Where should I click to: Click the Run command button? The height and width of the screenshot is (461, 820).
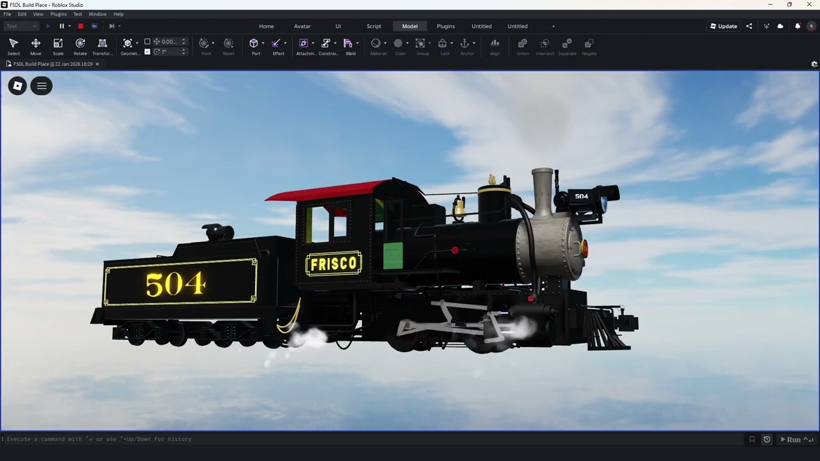pyautogui.click(x=796, y=439)
